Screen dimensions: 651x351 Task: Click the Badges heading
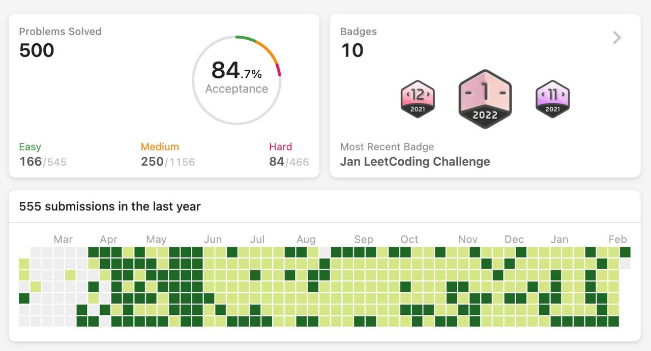tap(359, 32)
